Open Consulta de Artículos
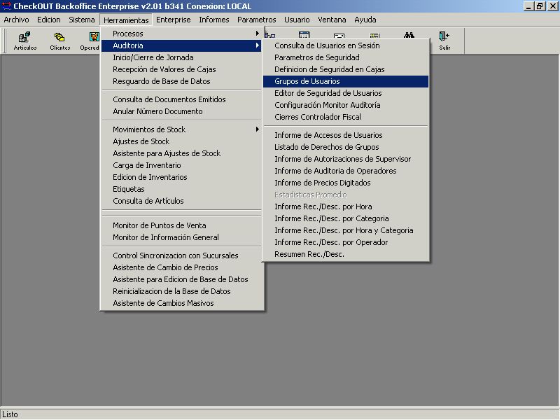 pyautogui.click(x=182, y=201)
